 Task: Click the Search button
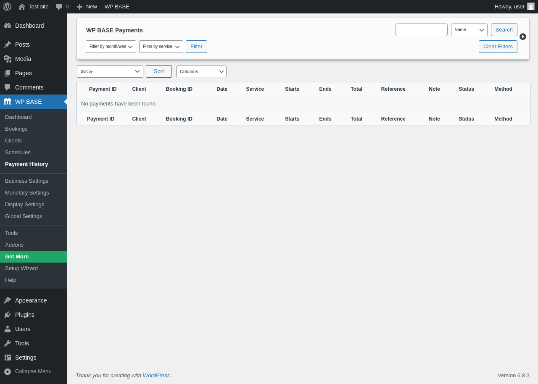(x=504, y=30)
